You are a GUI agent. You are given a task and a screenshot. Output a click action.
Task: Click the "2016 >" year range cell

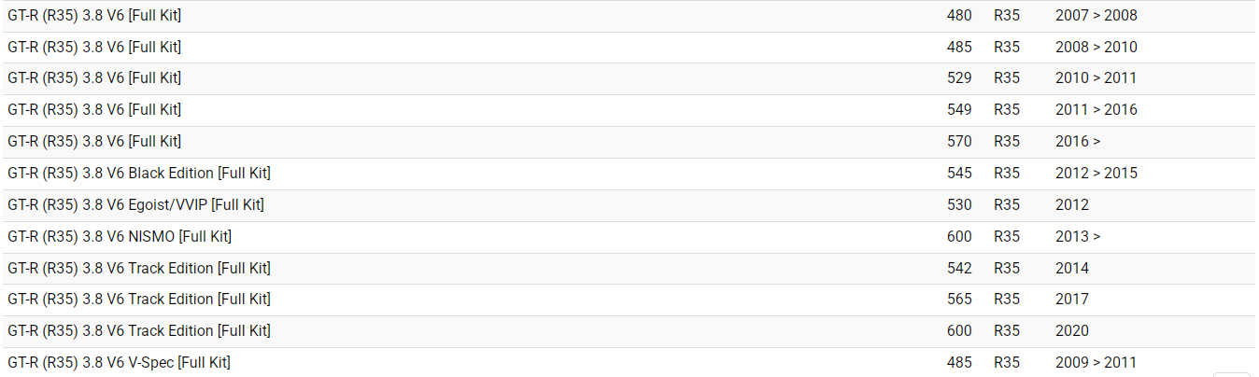click(x=1077, y=142)
